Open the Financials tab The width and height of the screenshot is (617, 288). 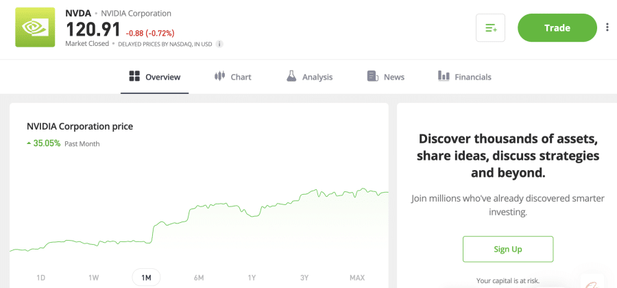pyautogui.click(x=465, y=77)
